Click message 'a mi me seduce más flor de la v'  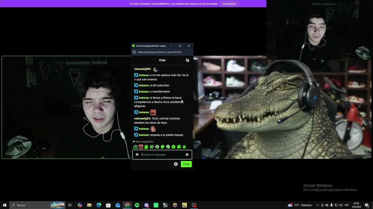click(x=161, y=77)
